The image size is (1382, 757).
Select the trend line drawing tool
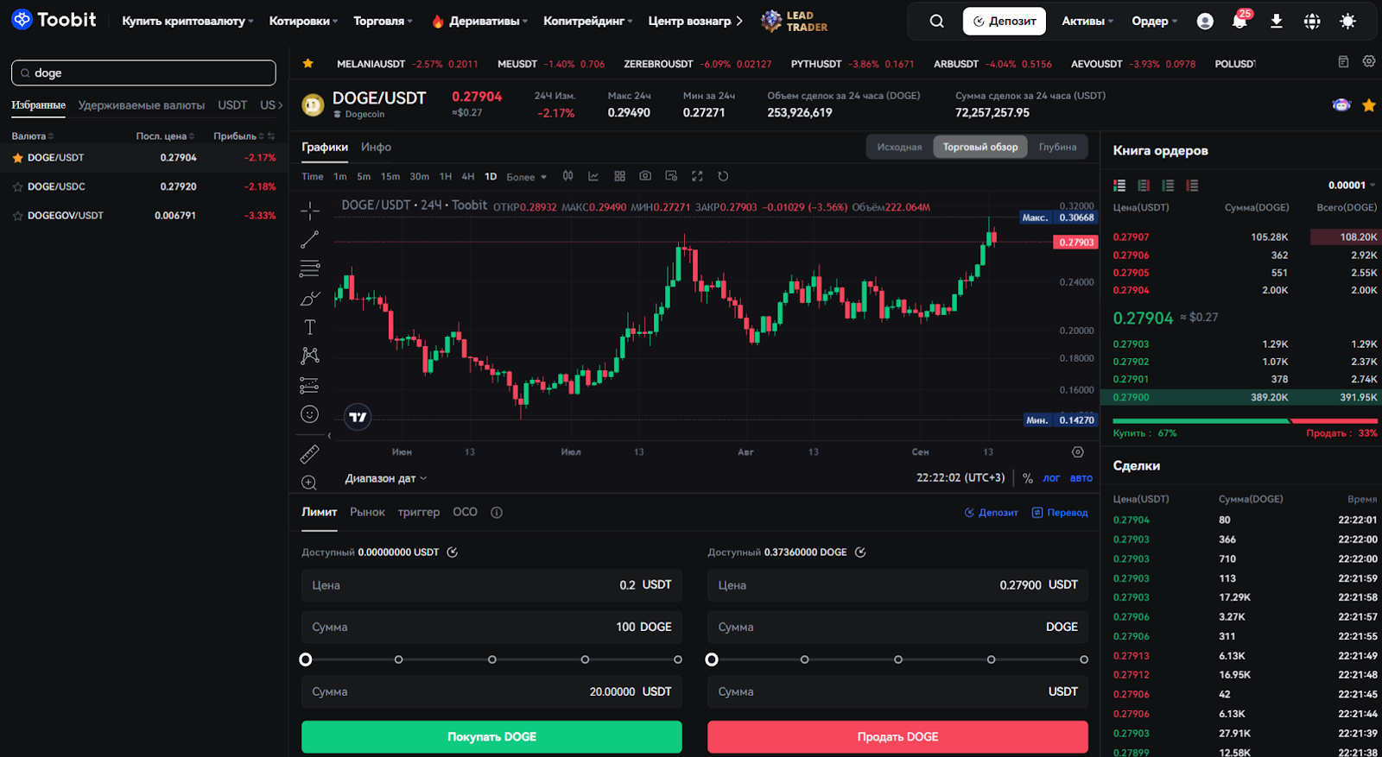309,240
